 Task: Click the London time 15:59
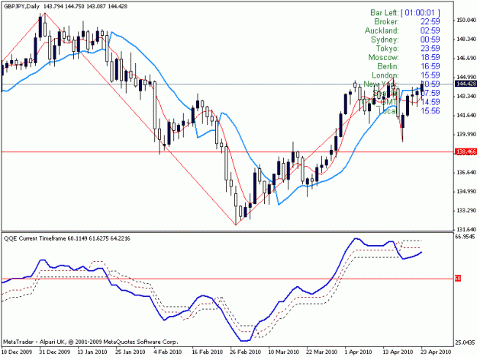point(430,75)
